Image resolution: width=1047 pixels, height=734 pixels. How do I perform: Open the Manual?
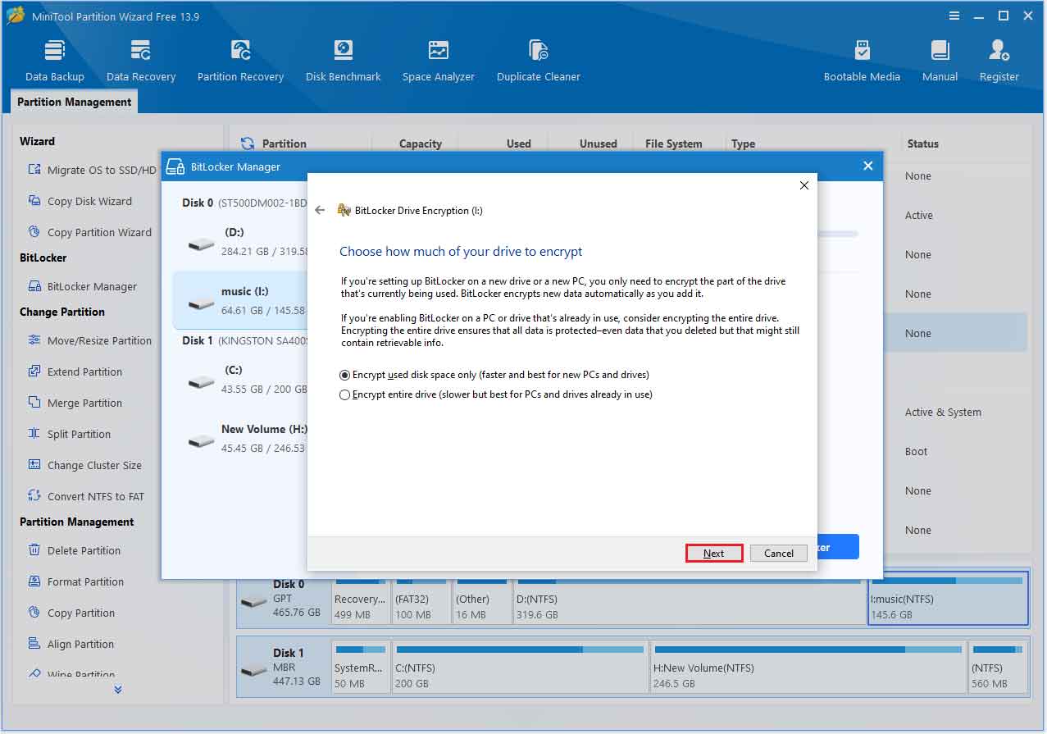[x=940, y=62]
